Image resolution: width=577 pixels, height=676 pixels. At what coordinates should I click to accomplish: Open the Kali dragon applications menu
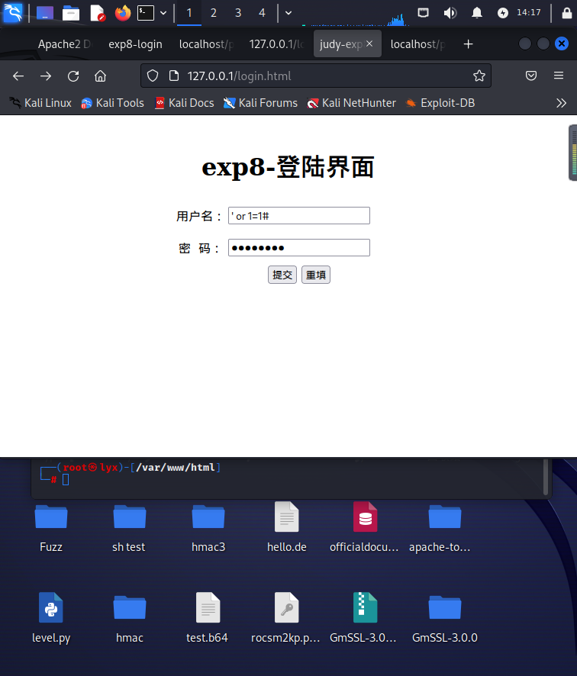pos(12,13)
